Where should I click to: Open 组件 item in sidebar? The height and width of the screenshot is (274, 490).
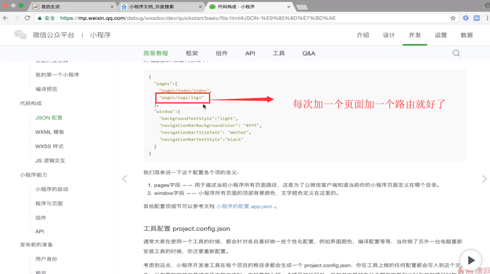41,218
